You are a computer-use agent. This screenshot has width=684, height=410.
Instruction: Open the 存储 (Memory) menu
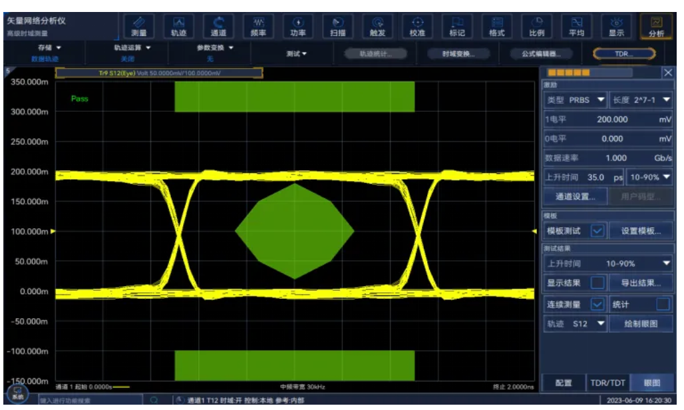[x=49, y=48]
